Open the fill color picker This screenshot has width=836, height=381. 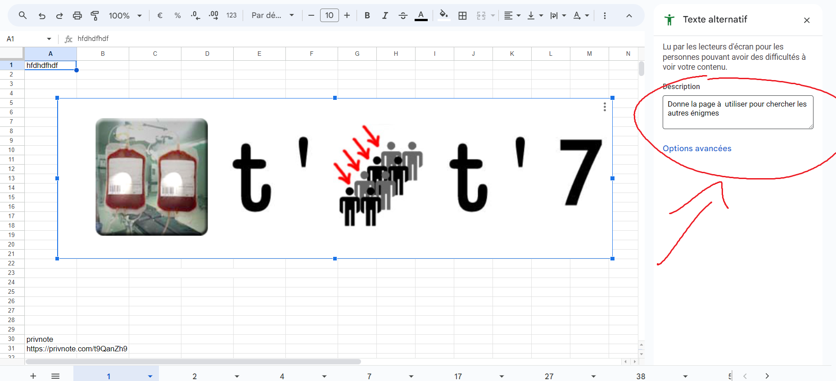[x=444, y=15]
